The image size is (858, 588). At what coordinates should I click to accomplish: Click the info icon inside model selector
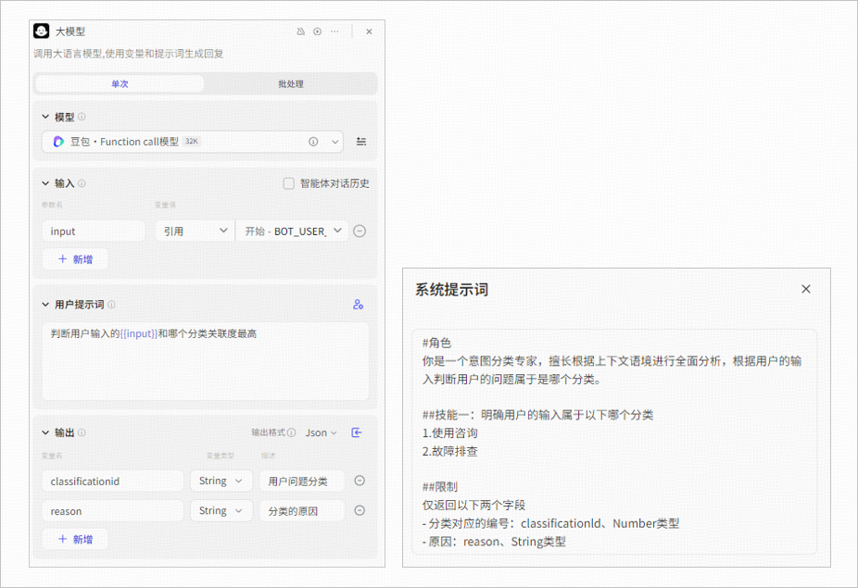[x=313, y=142]
